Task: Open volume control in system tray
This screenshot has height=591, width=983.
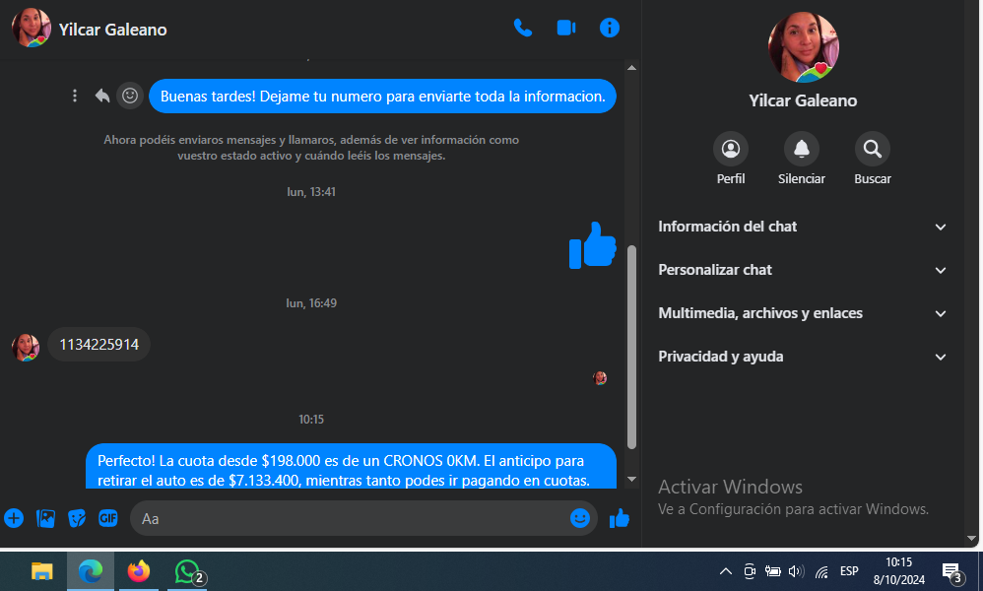Action: click(796, 571)
